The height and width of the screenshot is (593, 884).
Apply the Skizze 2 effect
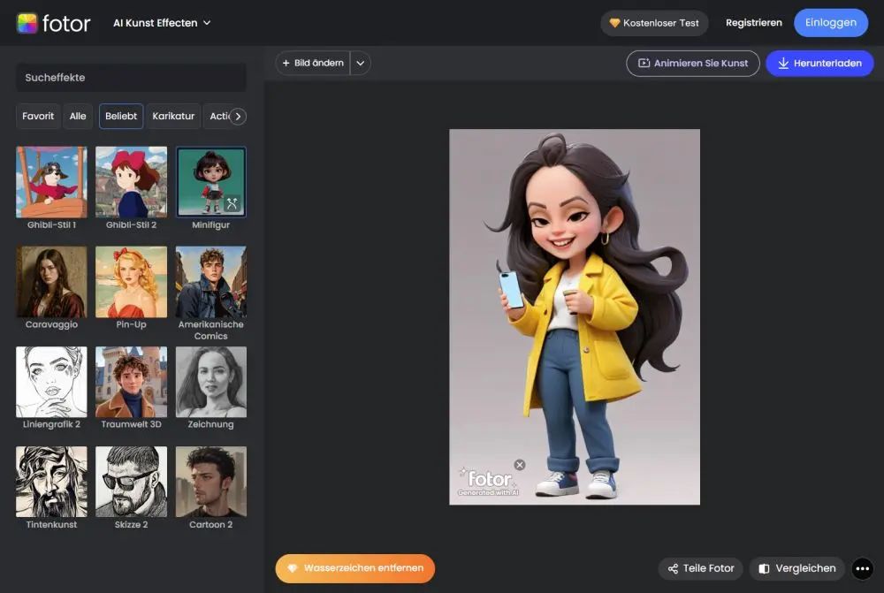coord(132,482)
